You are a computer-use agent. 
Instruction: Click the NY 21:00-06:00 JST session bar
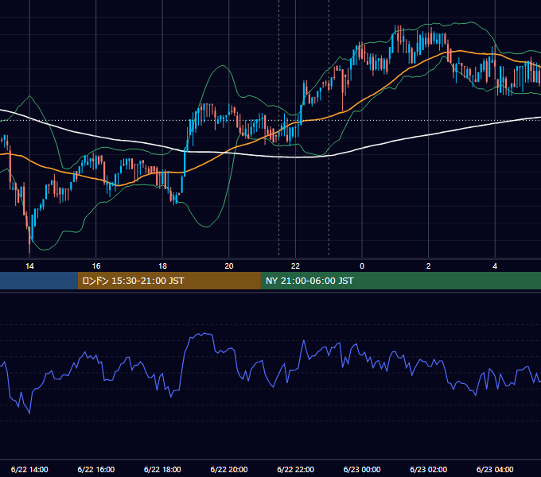point(400,281)
